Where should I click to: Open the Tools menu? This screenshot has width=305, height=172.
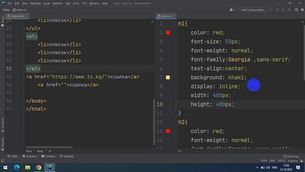pyautogui.click(x=76, y=3)
